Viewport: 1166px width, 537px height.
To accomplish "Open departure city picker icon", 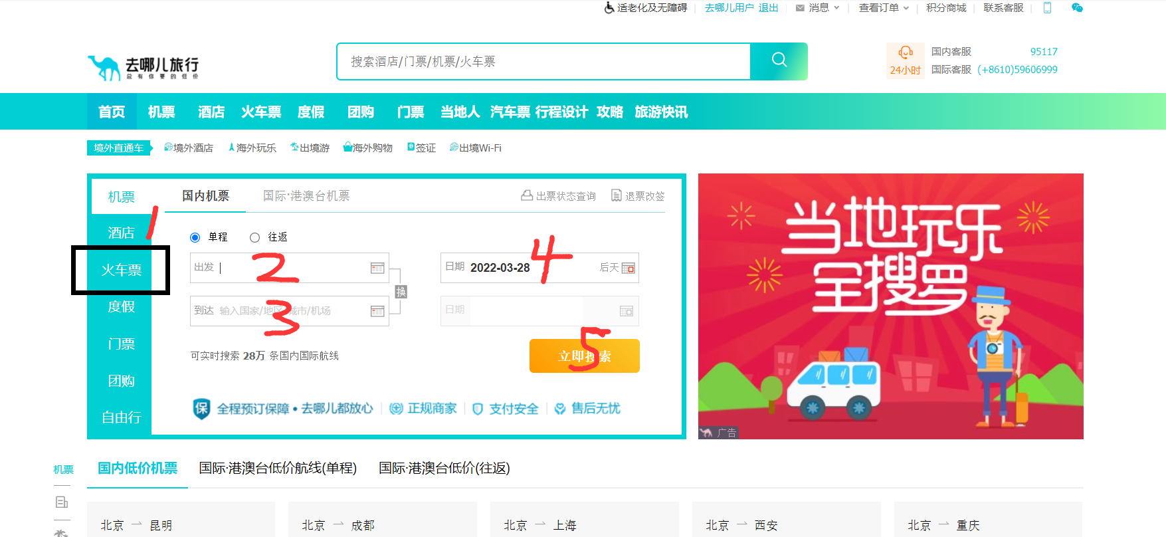I will click(377, 268).
